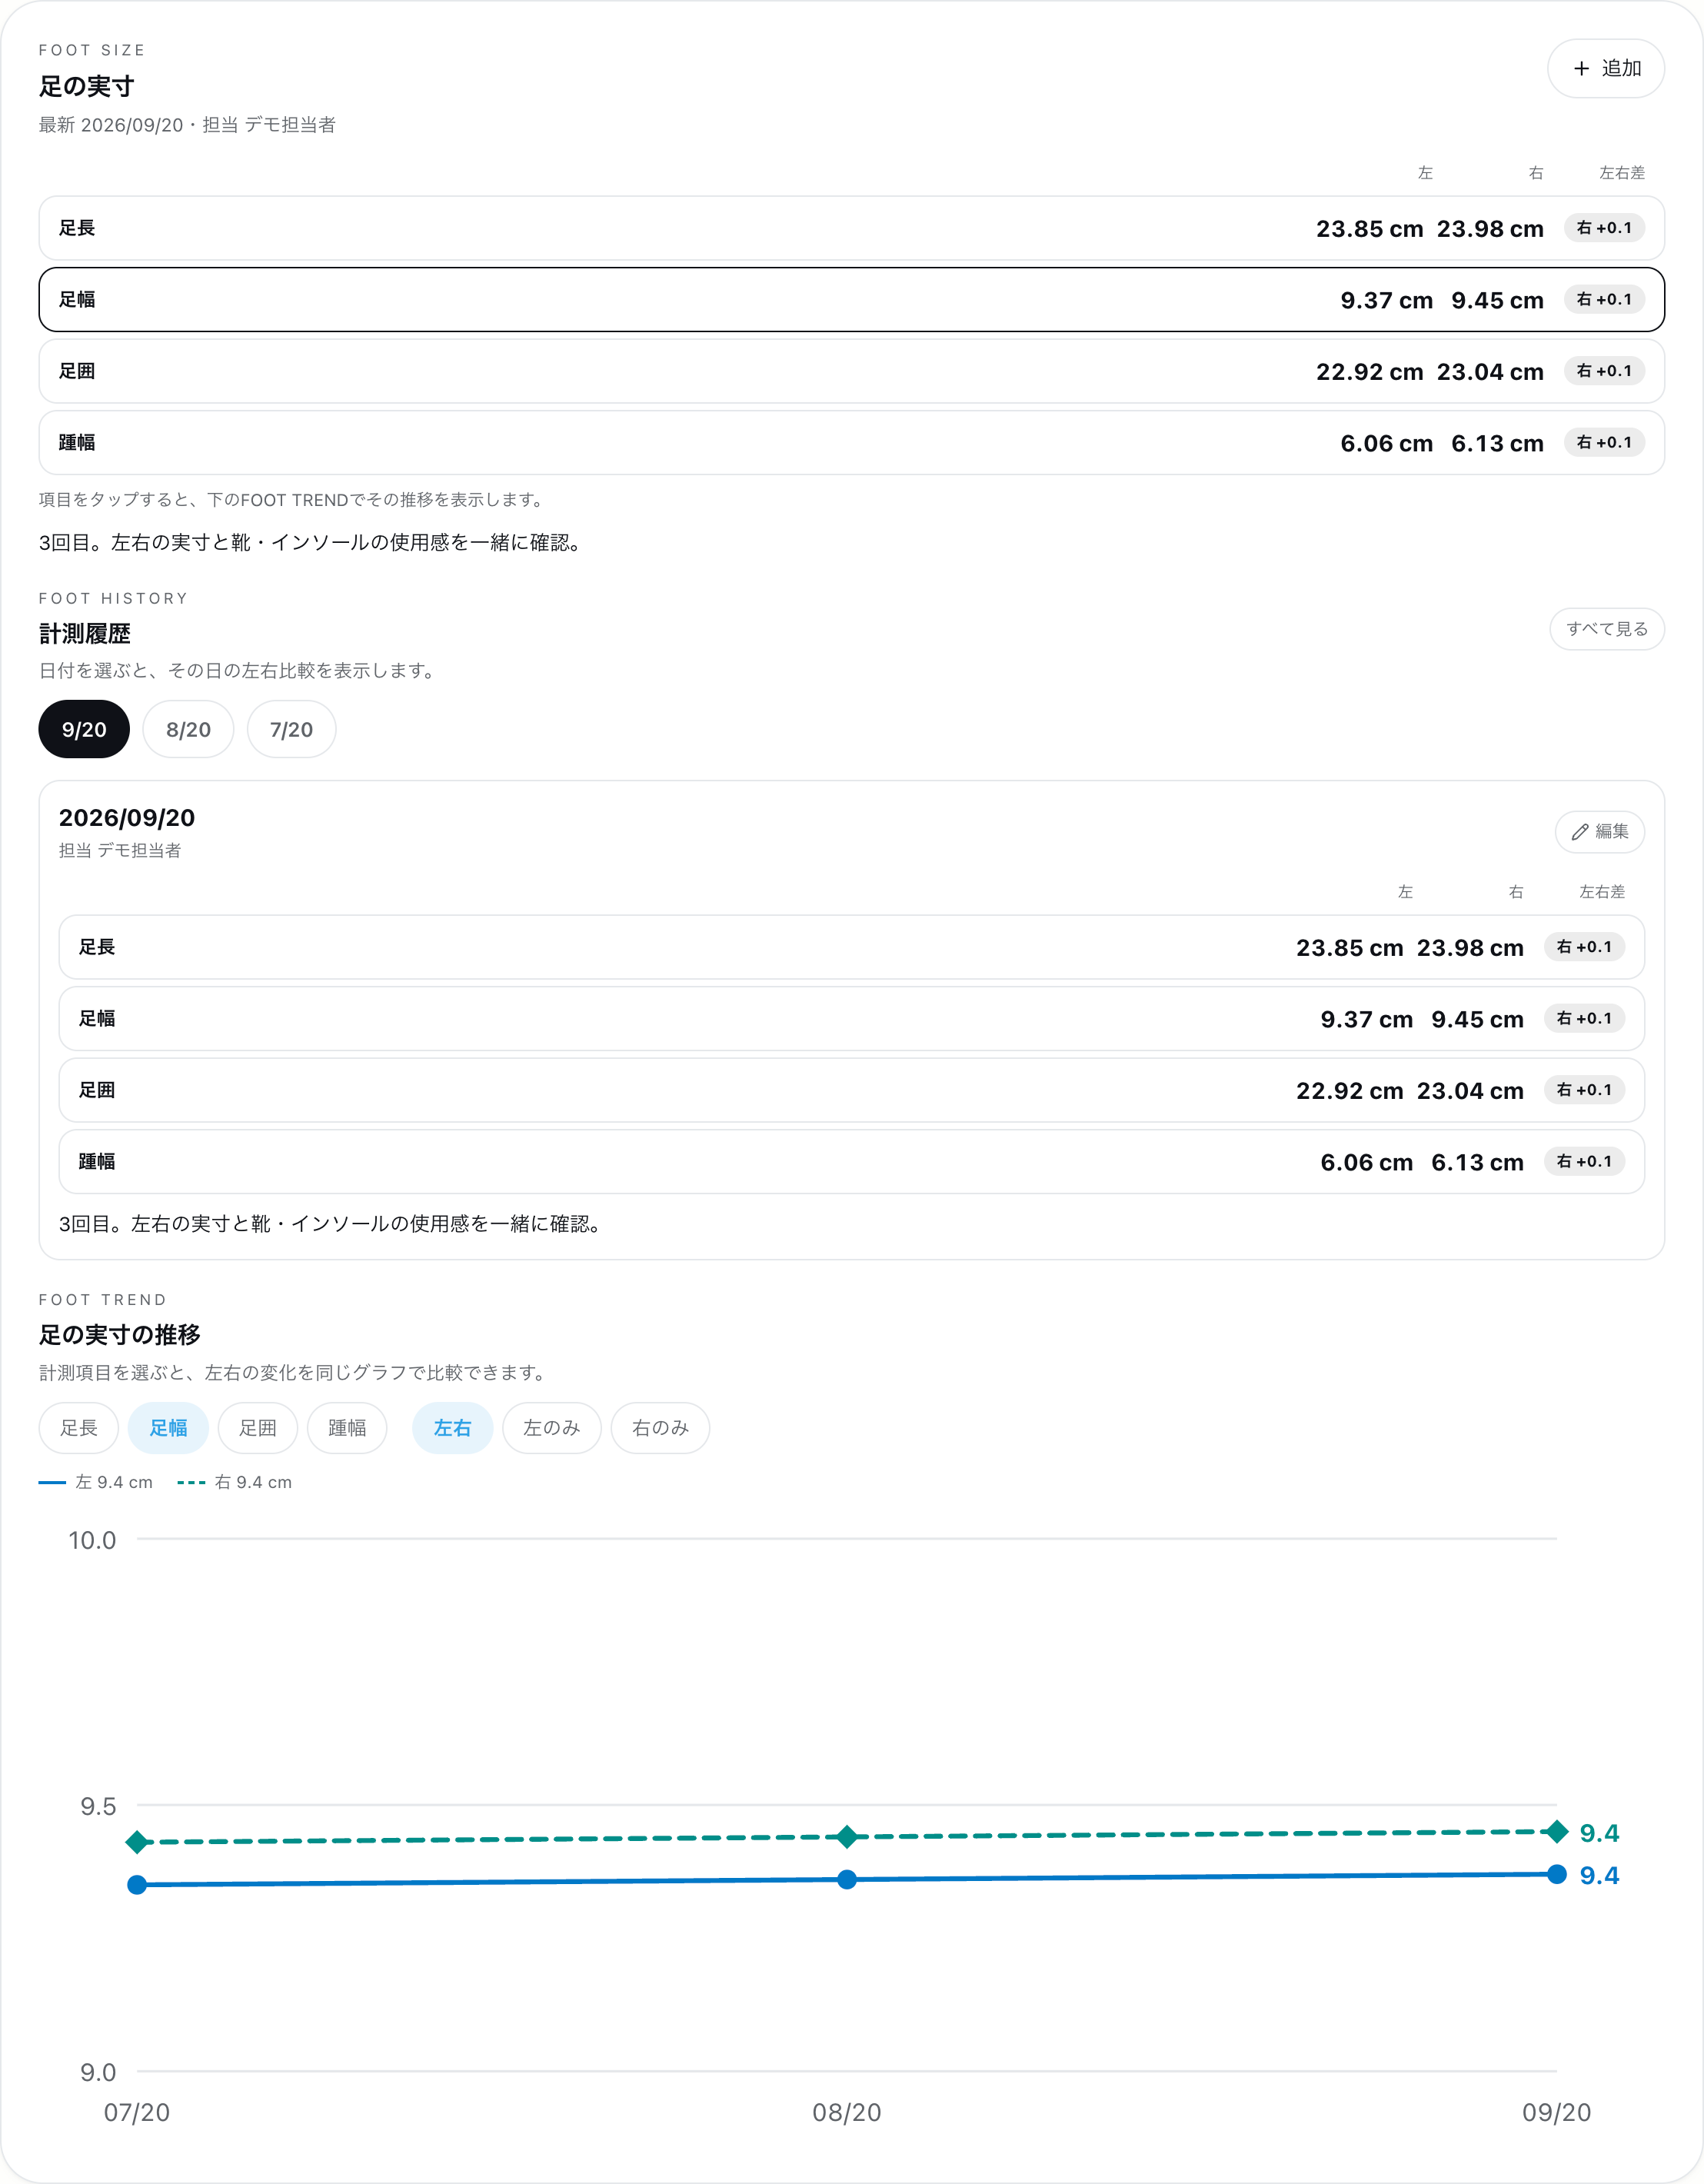
Task: Select the 踵幅 row in FOOT SIZE list
Action: 852,443
